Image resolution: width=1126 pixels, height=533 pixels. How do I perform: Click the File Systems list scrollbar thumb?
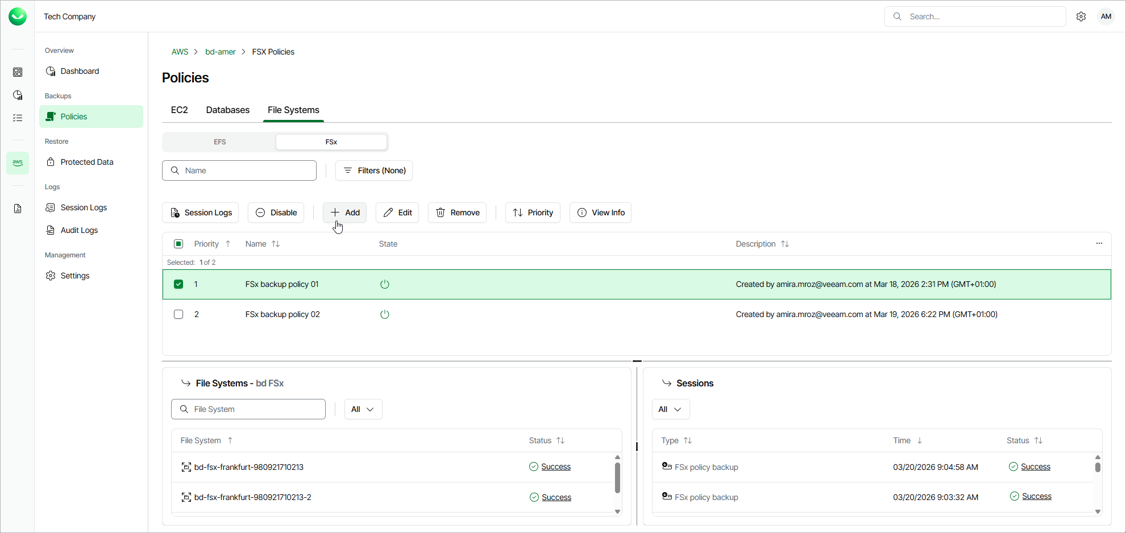click(617, 477)
